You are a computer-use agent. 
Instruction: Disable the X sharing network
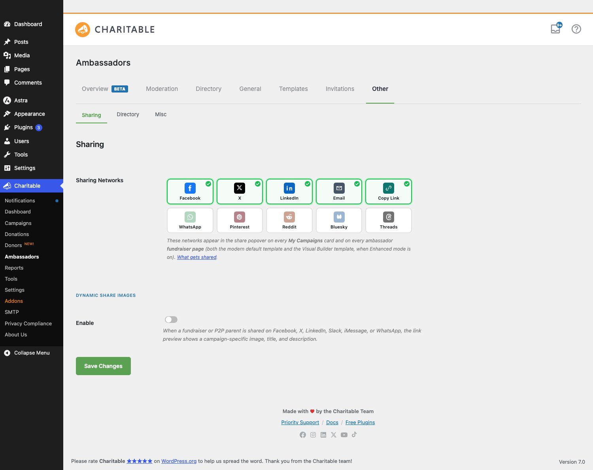pyautogui.click(x=240, y=192)
